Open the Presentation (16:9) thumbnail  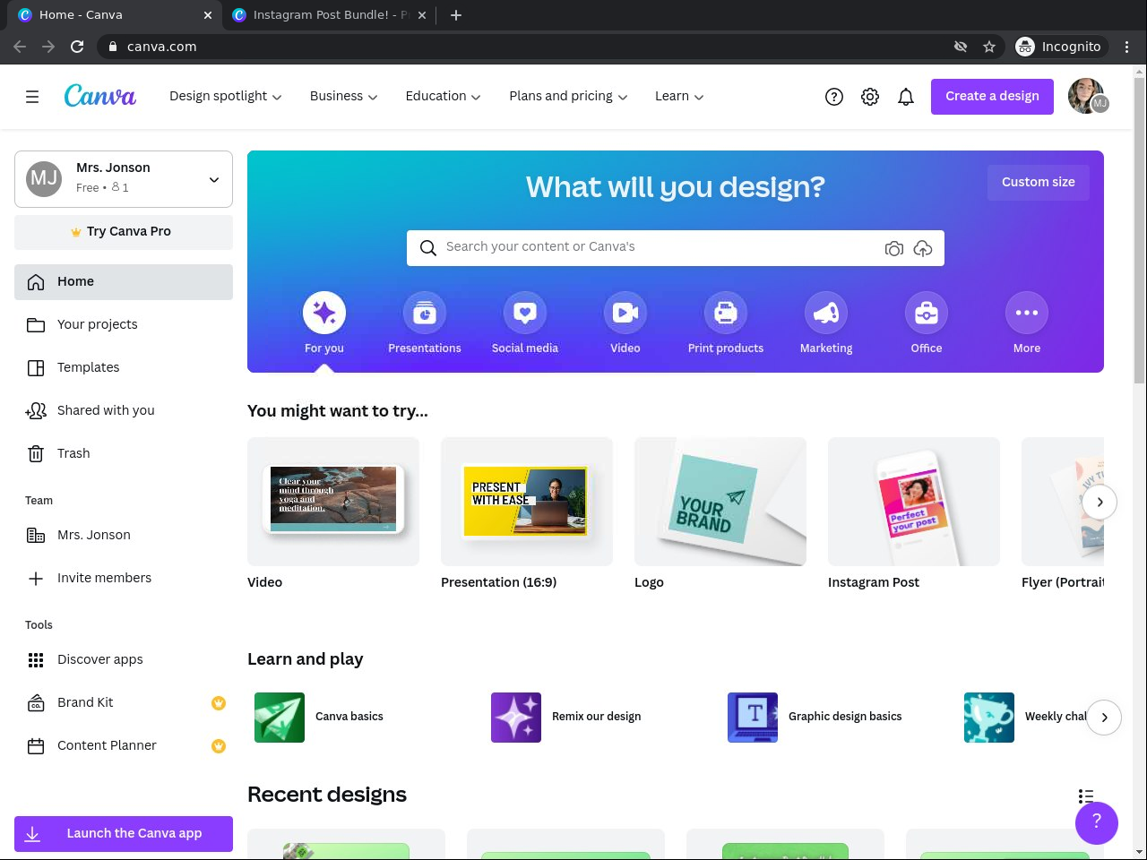click(527, 502)
